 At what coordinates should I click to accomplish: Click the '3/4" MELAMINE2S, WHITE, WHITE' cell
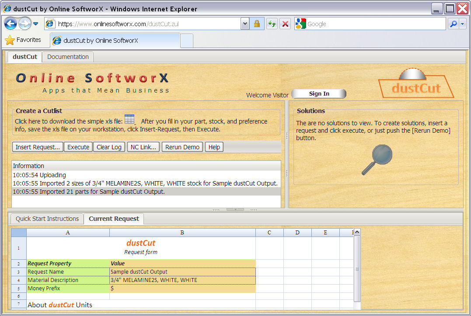point(182,280)
